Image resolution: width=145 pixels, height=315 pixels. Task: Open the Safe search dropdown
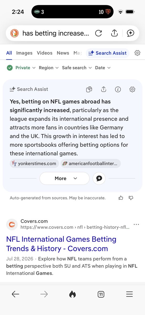point(77,68)
